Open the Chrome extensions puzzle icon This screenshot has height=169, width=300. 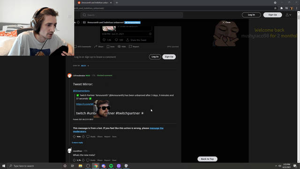pyautogui.click(x=281, y=8)
